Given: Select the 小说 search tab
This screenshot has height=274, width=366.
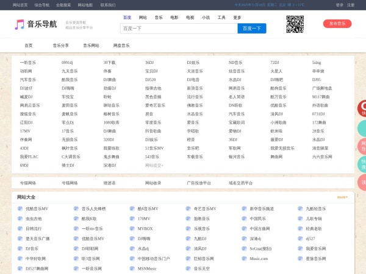Looking at the screenshot, I should [206, 18].
